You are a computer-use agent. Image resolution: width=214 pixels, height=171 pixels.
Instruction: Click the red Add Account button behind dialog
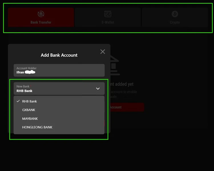click(127, 107)
